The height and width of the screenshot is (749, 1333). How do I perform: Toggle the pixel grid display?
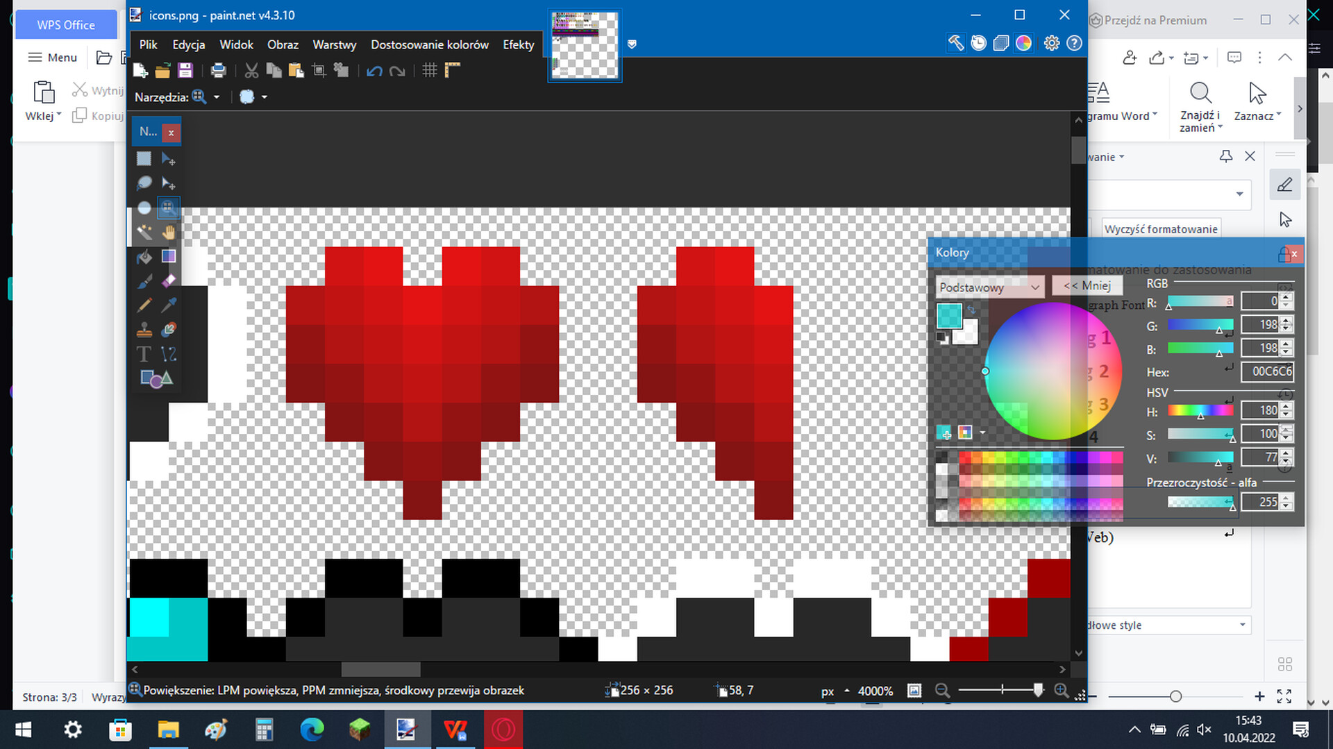tap(429, 70)
